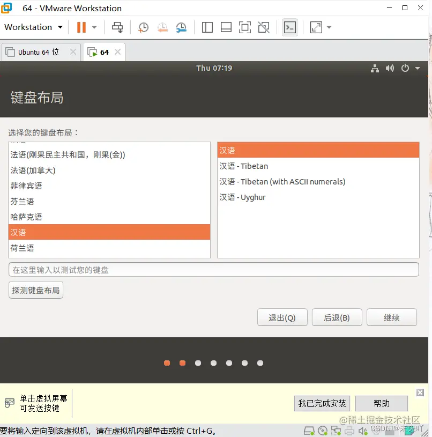Click 继续 to continue installation

(392, 317)
